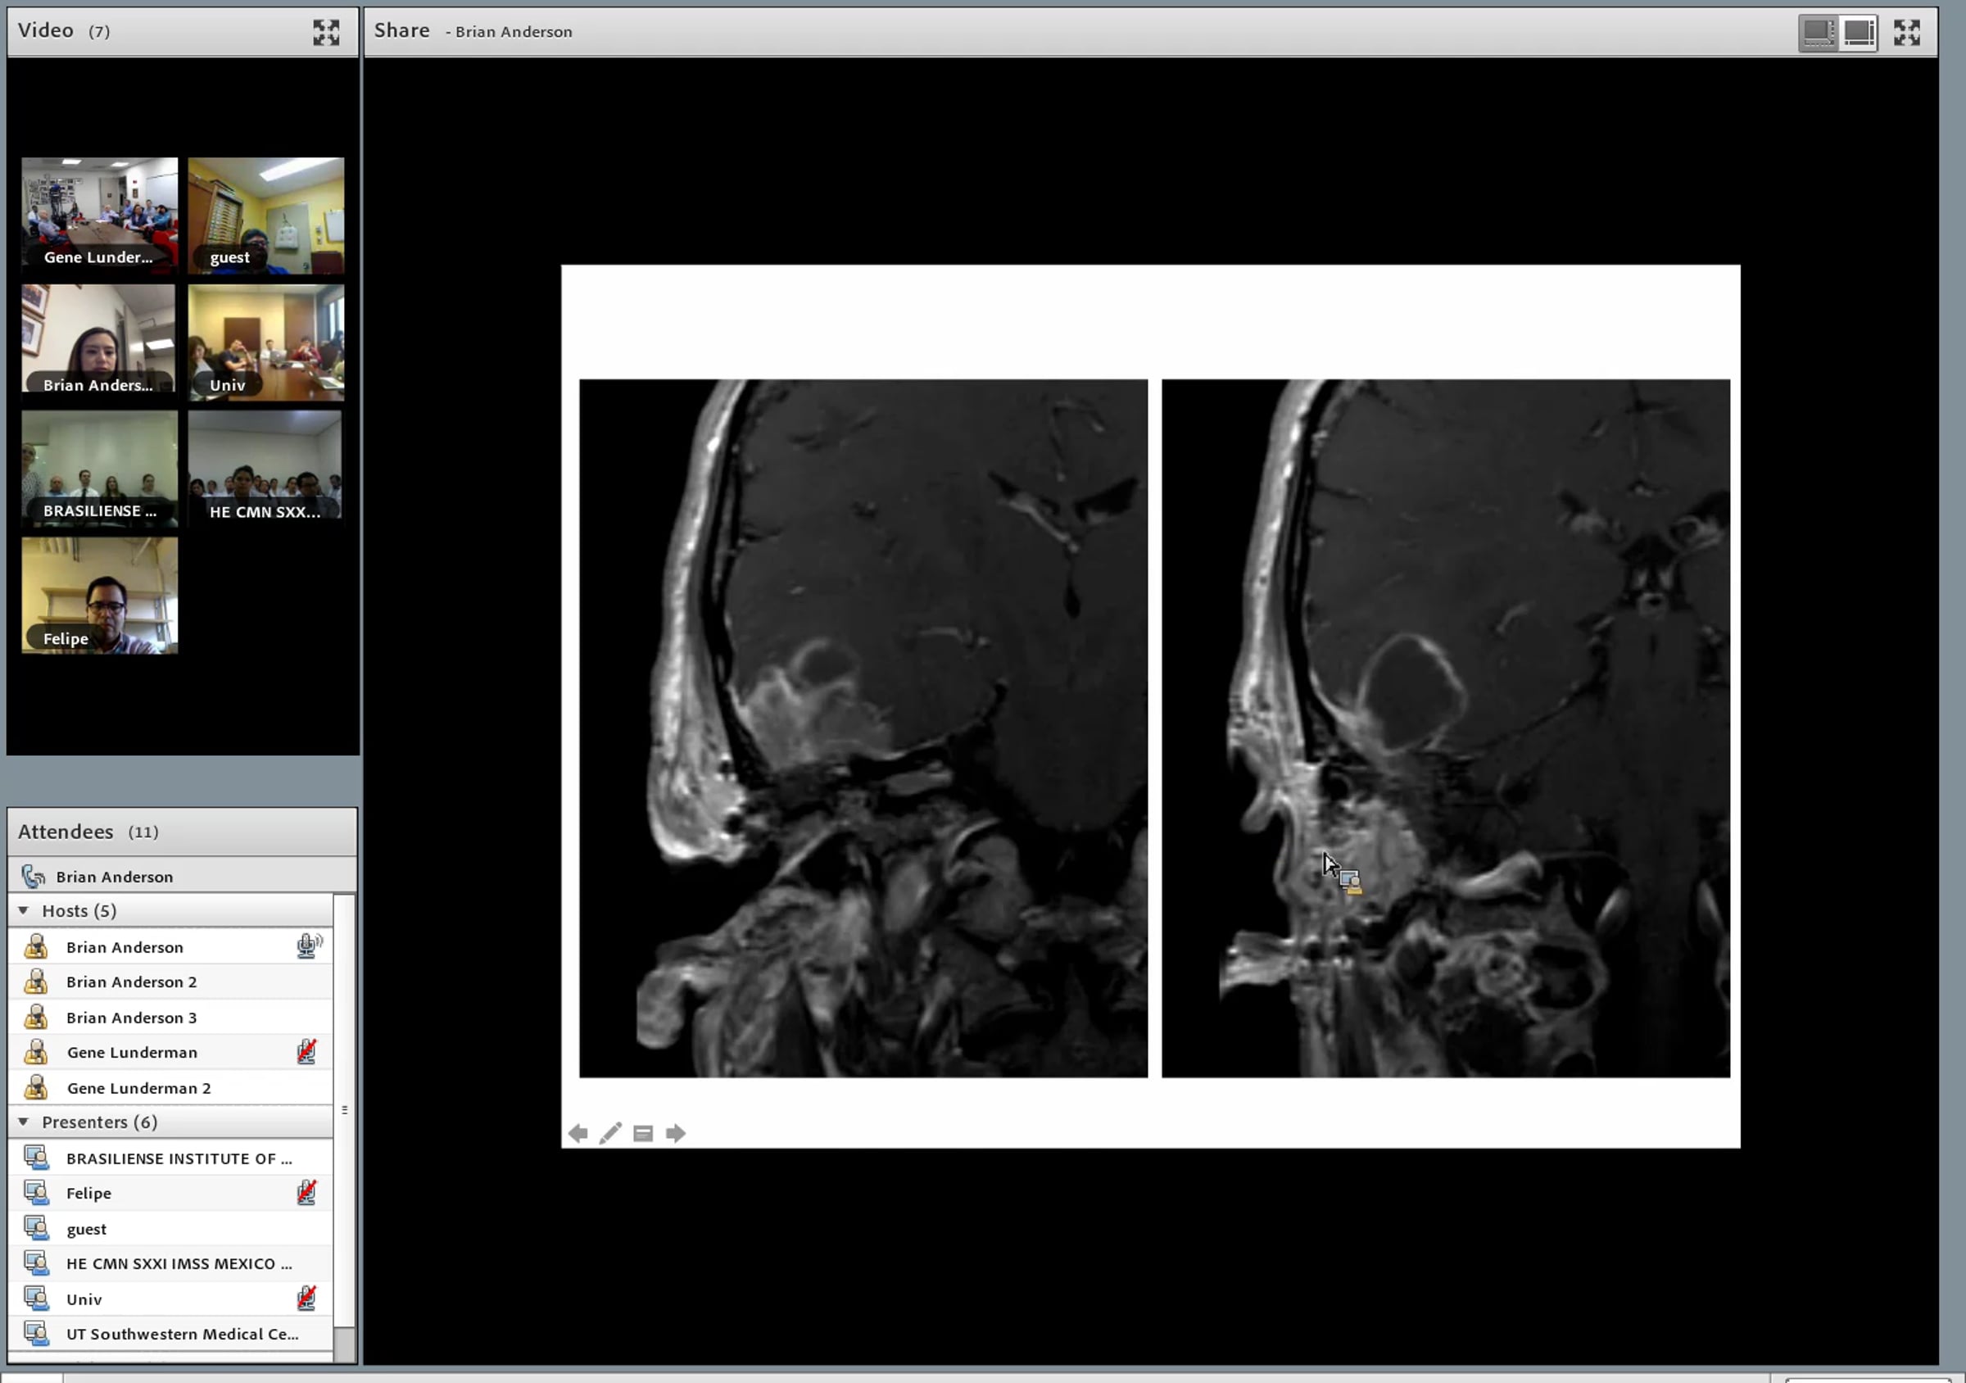Select guest presenter row

[170, 1228]
